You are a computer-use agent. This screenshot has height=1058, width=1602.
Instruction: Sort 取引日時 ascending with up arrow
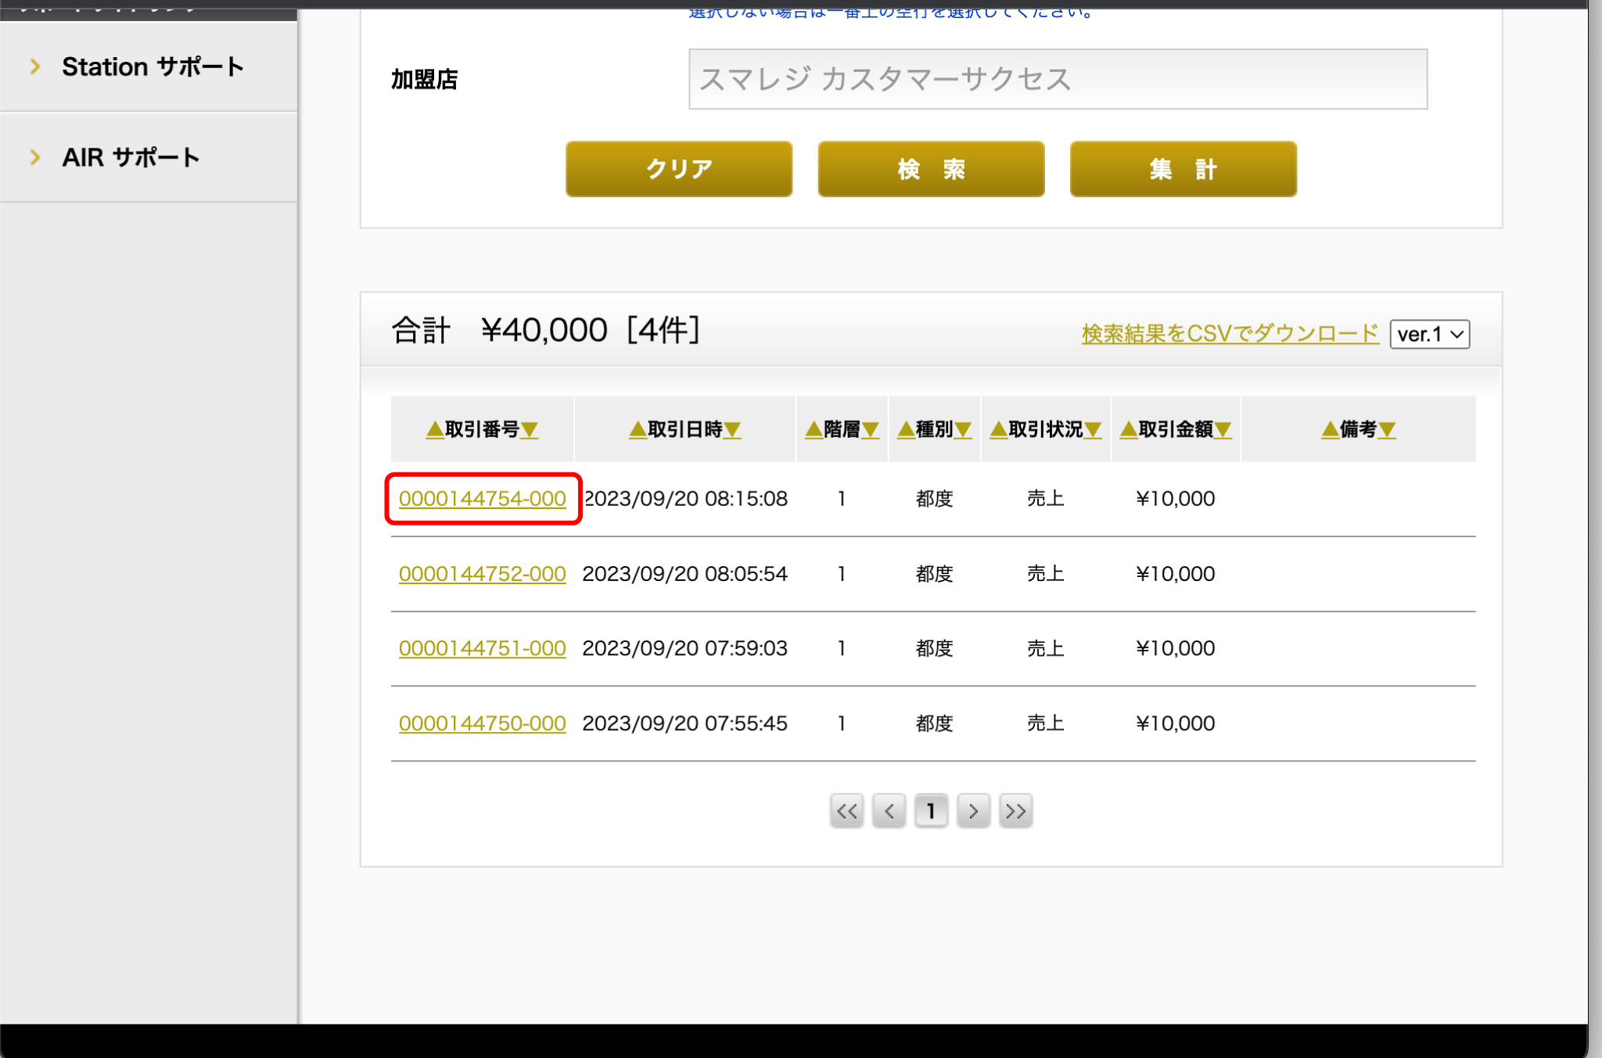[638, 429]
